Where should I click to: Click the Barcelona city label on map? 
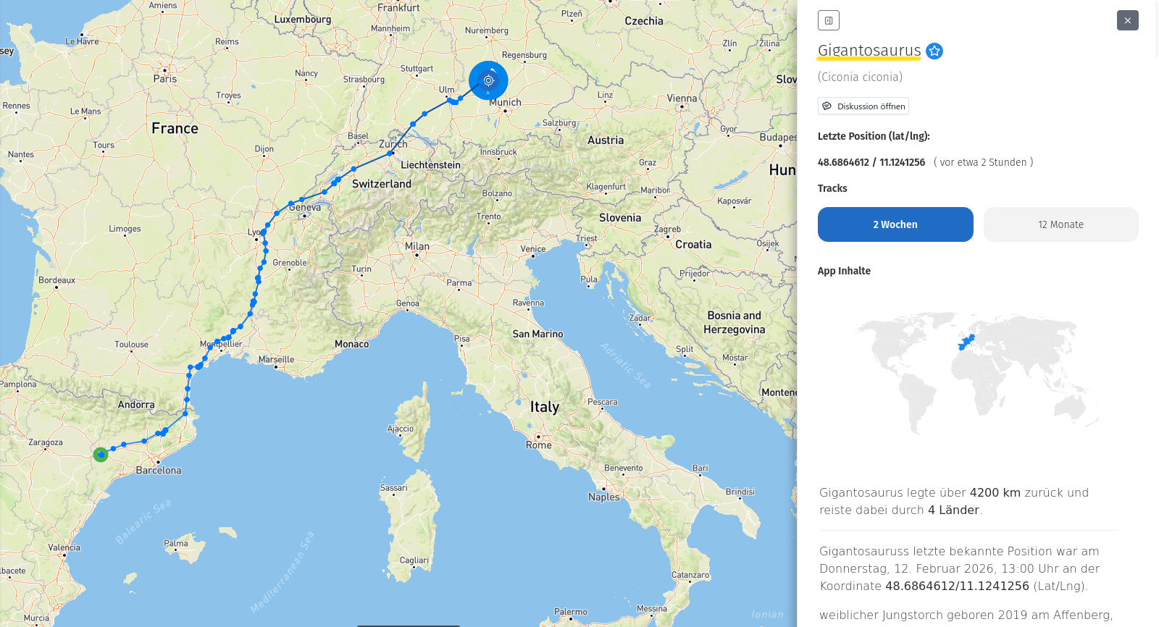(x=159, y=471)
